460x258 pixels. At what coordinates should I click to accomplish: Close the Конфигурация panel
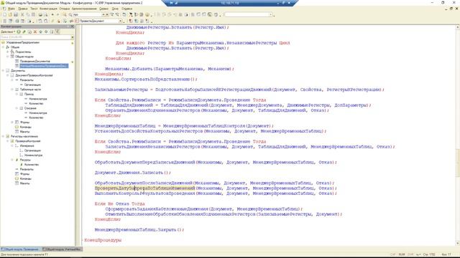(73, 27)
